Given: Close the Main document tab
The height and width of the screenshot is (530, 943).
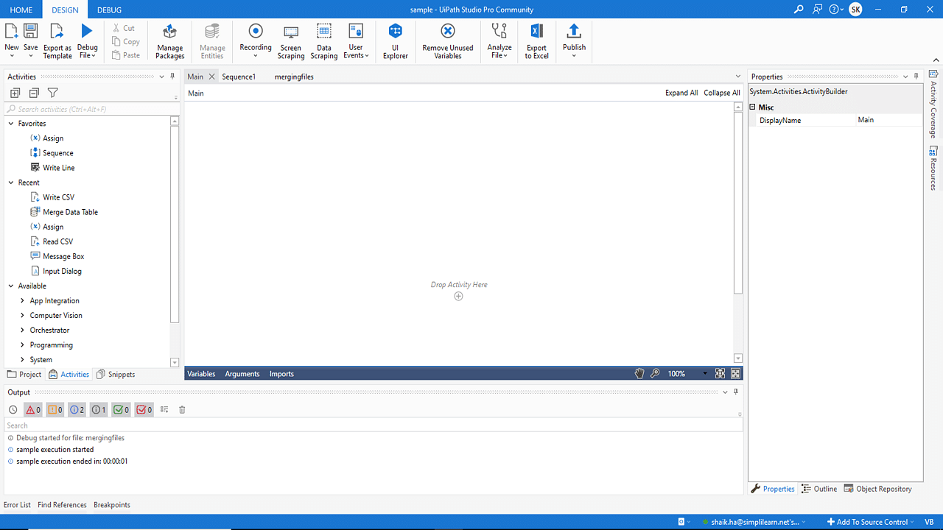Looking at the screenshot, I should coord(211,77).
